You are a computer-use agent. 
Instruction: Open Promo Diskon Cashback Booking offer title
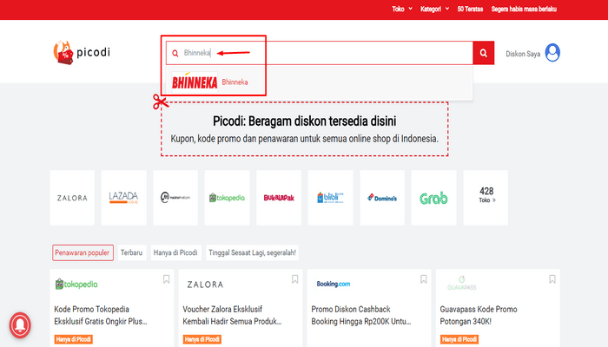click(361, 315)
